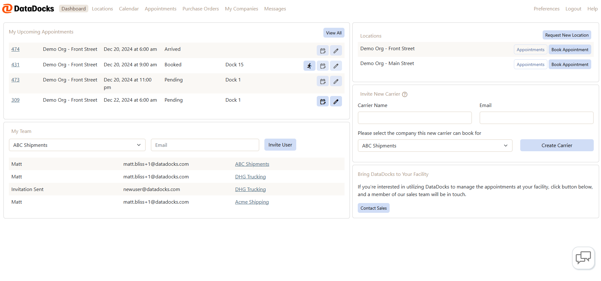View Appointments for Demo Org Front Street
Image resolution: width=601 pixels, height=281 pixels.
[530, 50]
